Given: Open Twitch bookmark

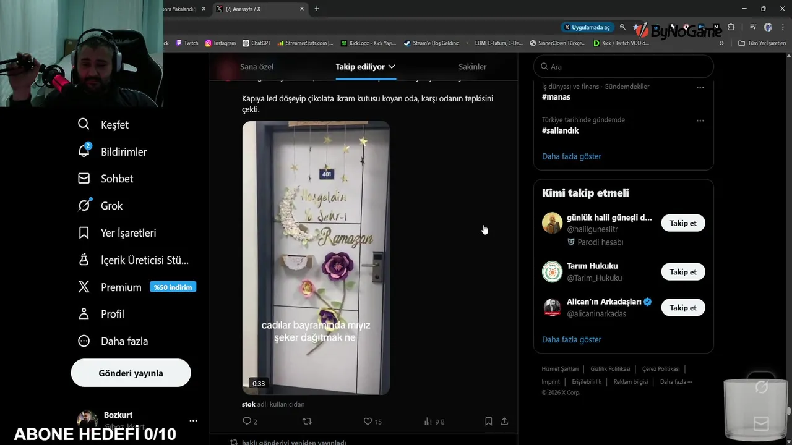Looking at the screenshot, I should pyautogui.click(x=187, y=43).
